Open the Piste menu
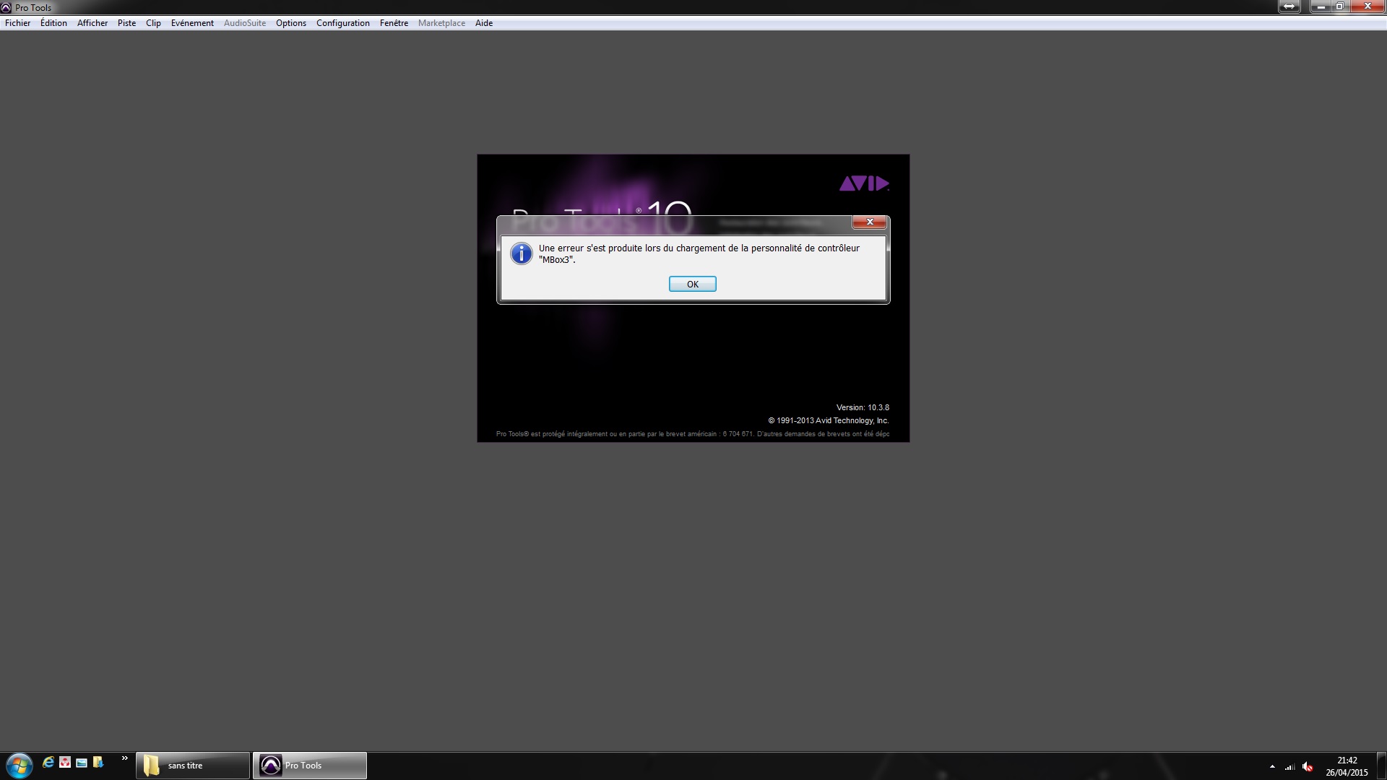This screenshot has height=780, width=1387. click(x=126, y=23)
